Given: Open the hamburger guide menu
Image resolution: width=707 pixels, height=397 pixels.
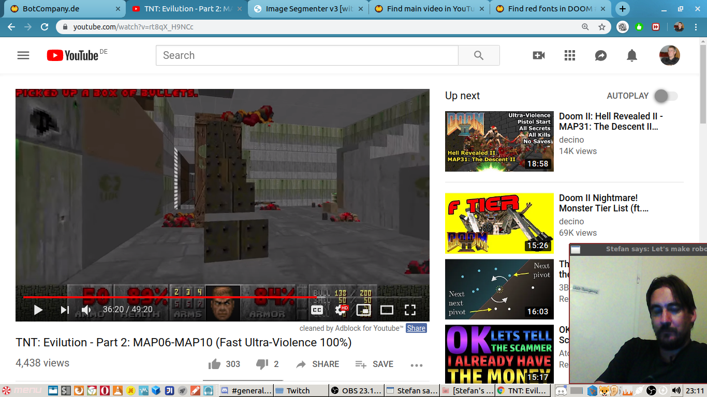Looking at the screenshot, I should point(23,55).
